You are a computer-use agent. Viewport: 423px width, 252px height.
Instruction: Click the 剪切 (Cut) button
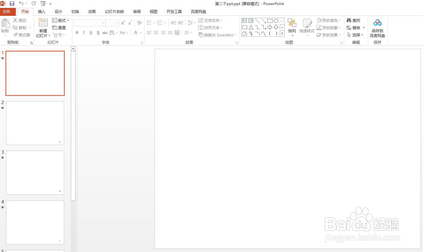[20, 20]
